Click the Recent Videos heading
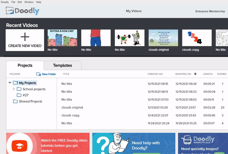The image size is (228, 154). click(22, 25)
